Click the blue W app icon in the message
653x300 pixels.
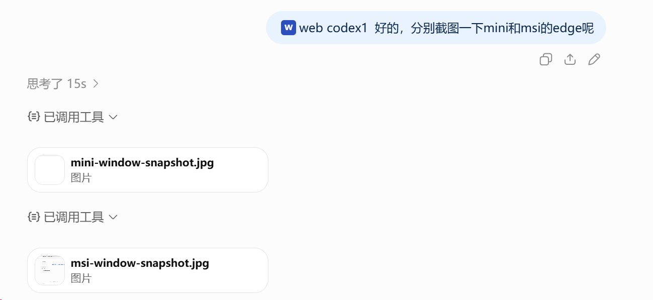pyautogui.click(x=289, y=28)
